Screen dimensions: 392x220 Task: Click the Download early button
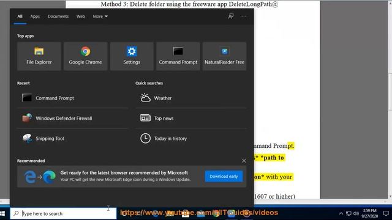(224, 177)
